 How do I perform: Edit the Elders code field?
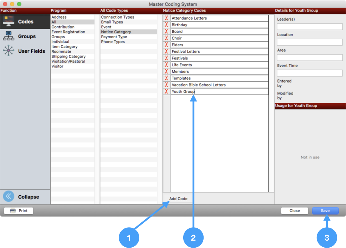(x=219, y=45)
